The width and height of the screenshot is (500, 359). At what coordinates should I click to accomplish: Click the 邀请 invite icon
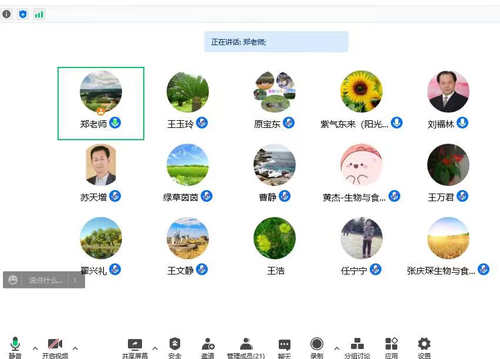point(208,346)
